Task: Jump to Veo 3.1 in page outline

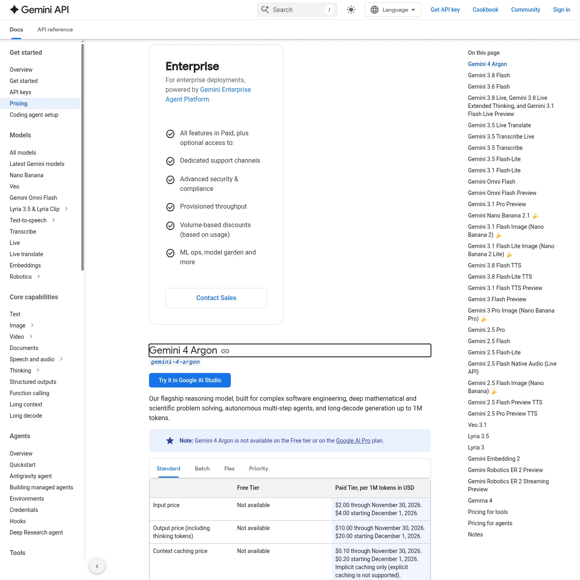Action: coord(477,425)
